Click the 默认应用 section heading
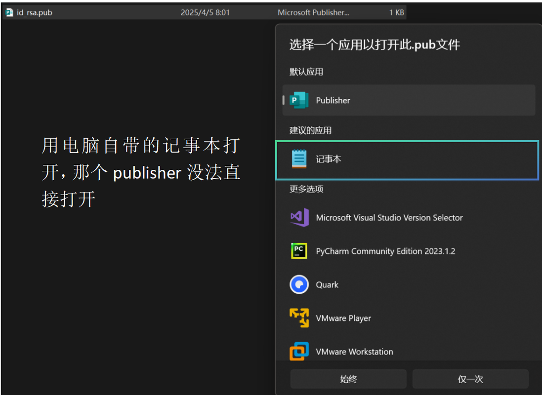 coord(306,72)
